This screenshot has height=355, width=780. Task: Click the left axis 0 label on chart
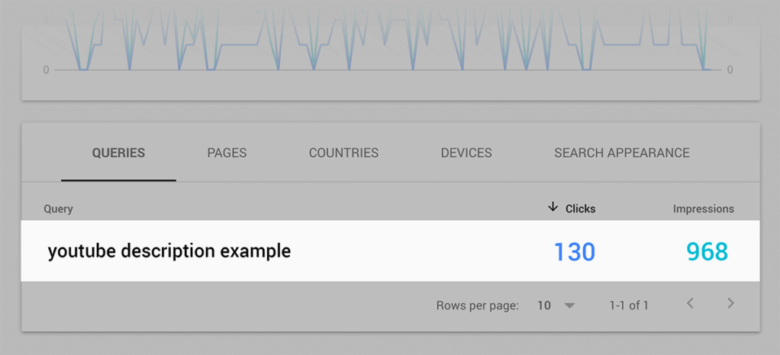(46, 70)
